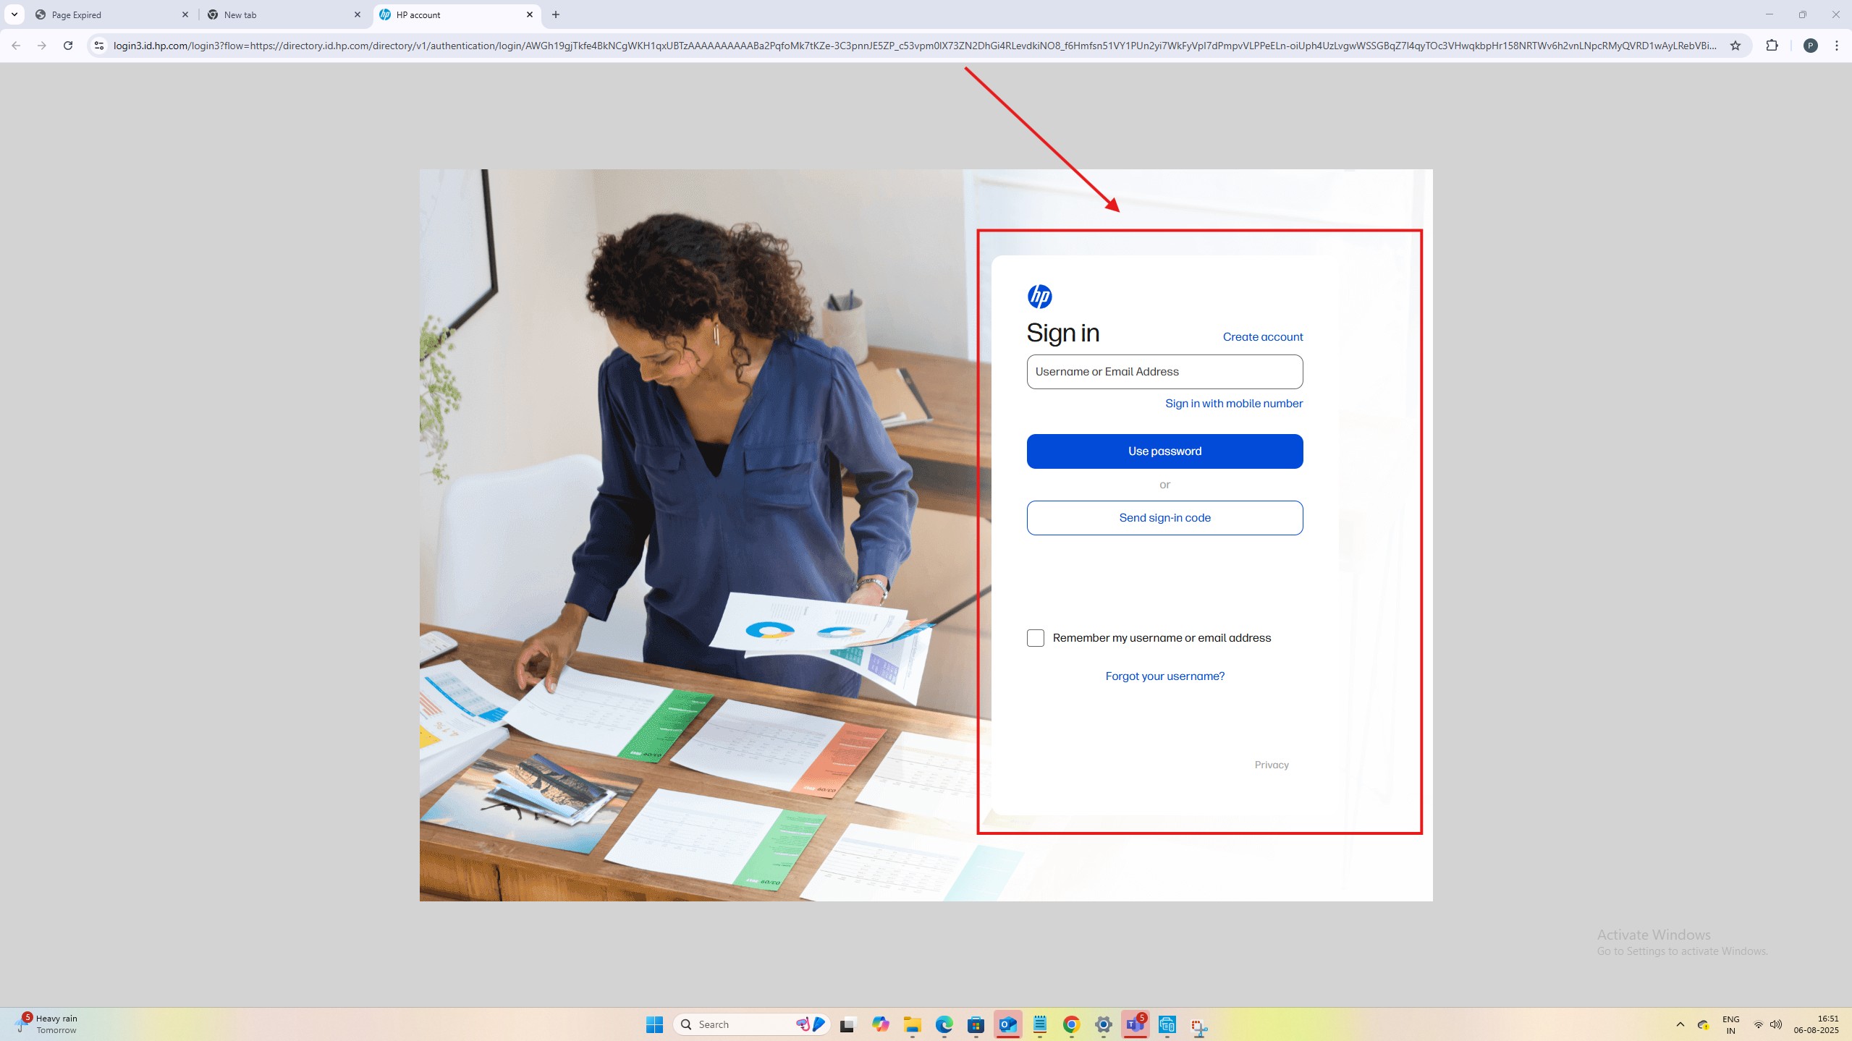Open the Chrome profile avatar
1852x1041 pixels.
click(1810, 46)
